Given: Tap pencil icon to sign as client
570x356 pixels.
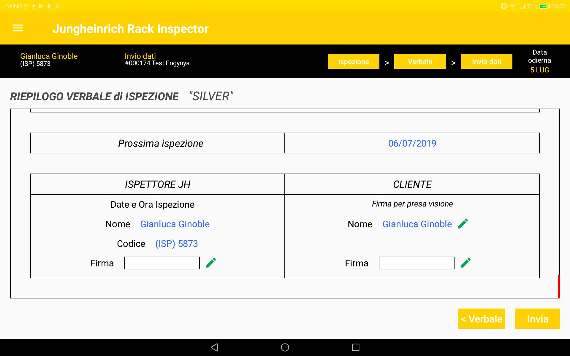Looking at the screenshot, I should click(465, 263).
